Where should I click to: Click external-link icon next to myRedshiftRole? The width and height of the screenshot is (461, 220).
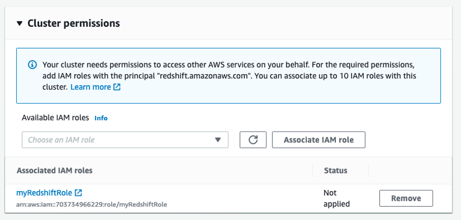click(78, 193)
